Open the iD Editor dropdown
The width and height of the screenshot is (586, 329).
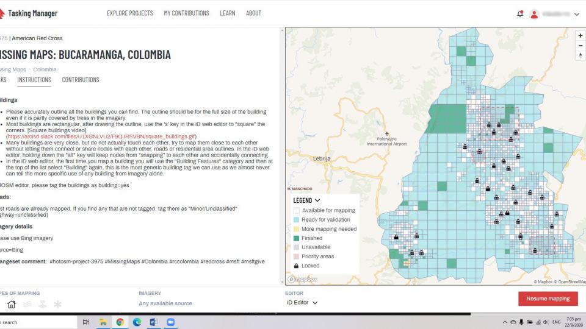(x=302, y=302)
